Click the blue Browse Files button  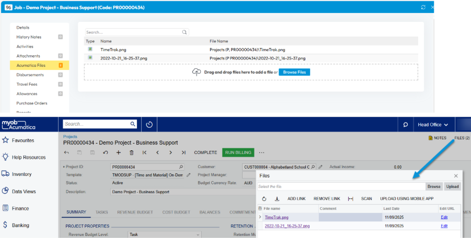(294, 72)
